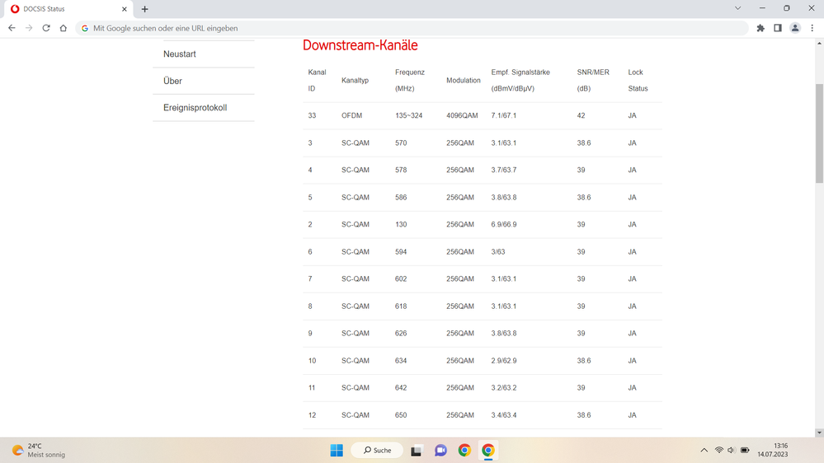The height and width of the screenshot is (463, 824).
Task: Click the Empf. Signalstärke column header
Action: pos(520,80)
